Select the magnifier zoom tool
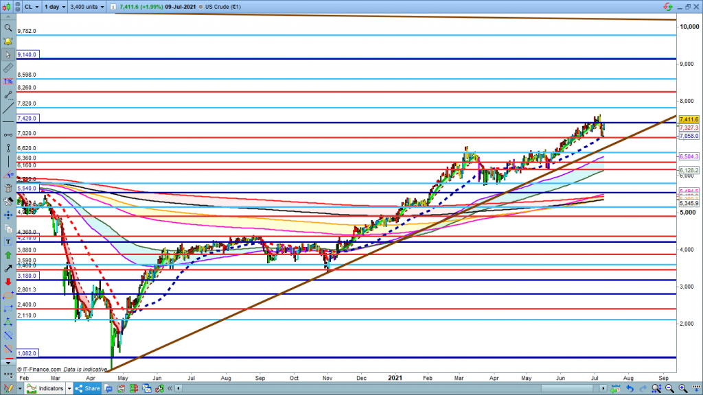The width and height of the screenshot is (703, 395). click(x=8, y=27)
